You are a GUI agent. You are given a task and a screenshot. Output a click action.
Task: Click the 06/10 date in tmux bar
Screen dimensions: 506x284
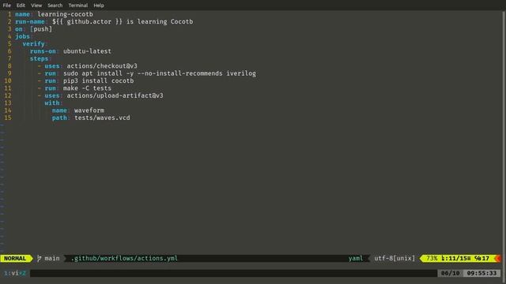(x=450, y=273)
